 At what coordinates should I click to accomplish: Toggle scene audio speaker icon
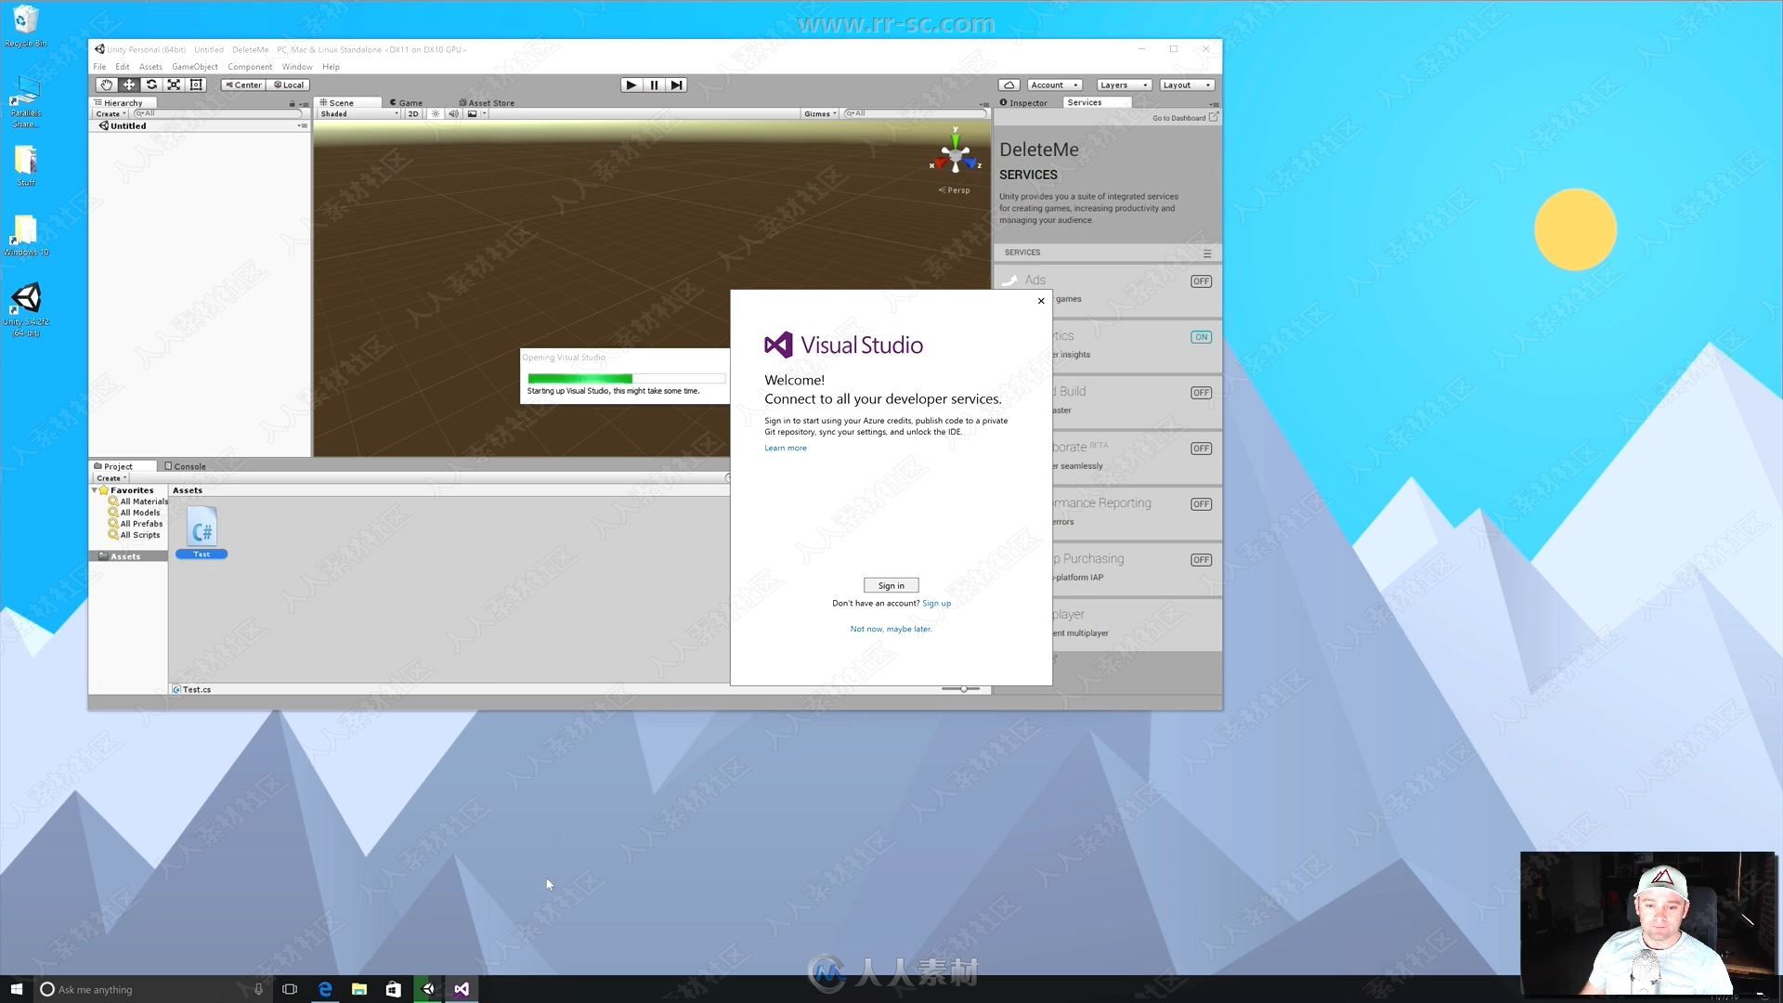(x=453, y=114)
